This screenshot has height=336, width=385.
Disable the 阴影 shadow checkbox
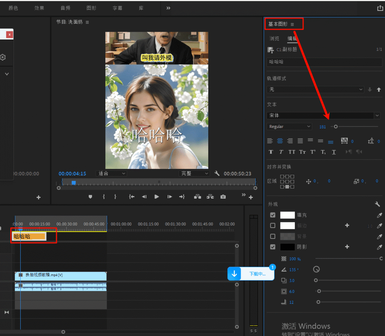[273, 247]
